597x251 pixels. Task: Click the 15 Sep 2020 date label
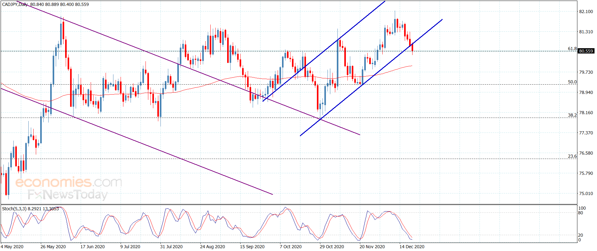point(252,247)
